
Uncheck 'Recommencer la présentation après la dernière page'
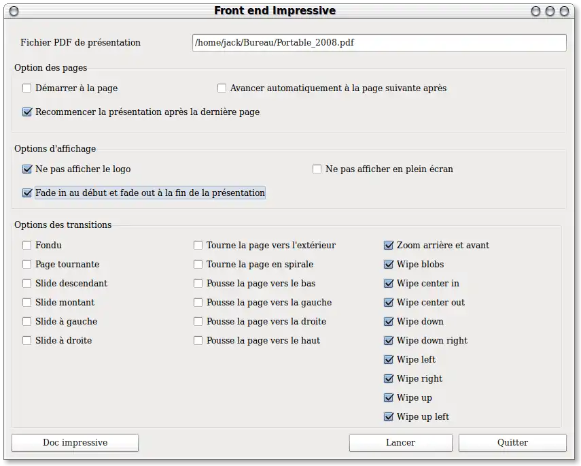pos(27,112)
